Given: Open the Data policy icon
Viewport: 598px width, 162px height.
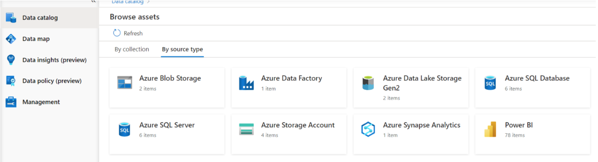Looking at the screenshot, I should (x=11, y=81).
